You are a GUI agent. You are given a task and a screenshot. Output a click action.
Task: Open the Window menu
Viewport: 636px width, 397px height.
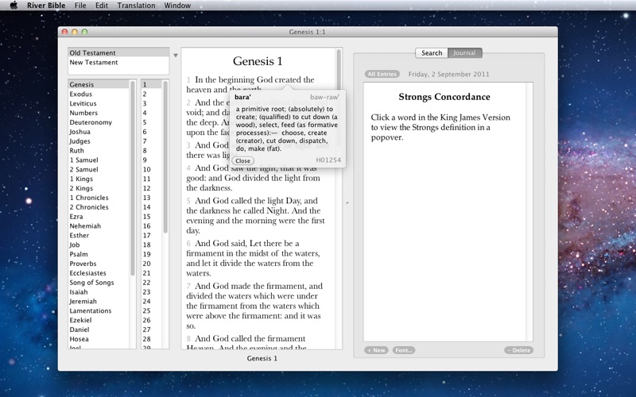click(177, 6)
